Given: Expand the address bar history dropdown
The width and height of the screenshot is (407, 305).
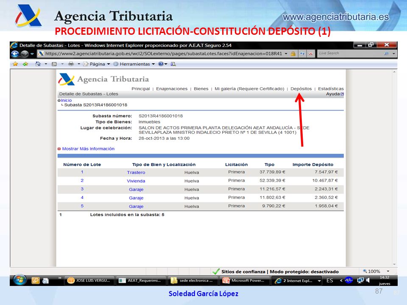Looking at the screenshot, I should pyautogui.click(x=286, y=54).
